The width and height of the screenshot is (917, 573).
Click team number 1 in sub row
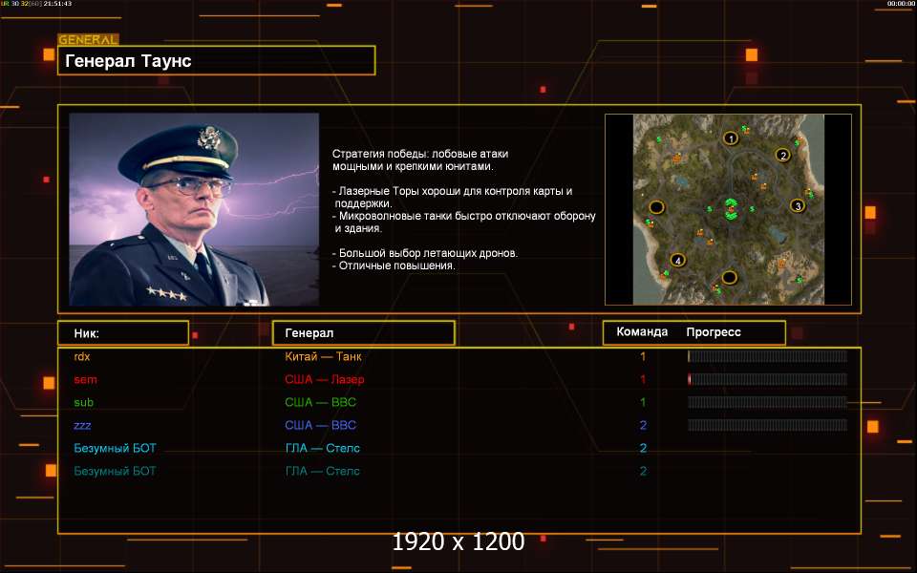pyautogui.click(x=643, y=402)
